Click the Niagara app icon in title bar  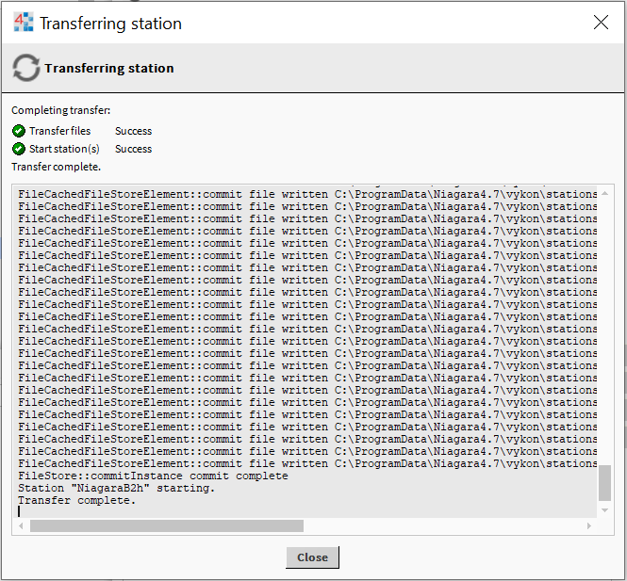point(23,23)
